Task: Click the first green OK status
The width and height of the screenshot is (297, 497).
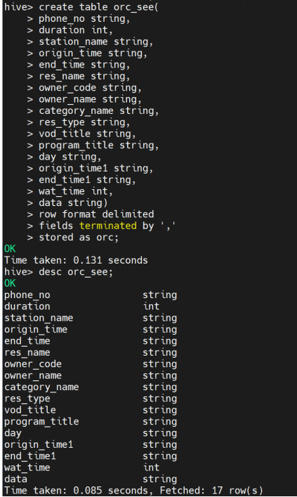Action: coord(10,249)
